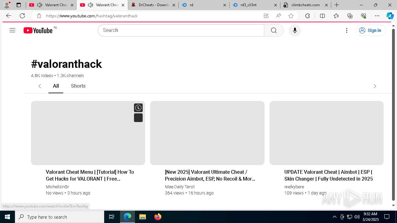Activate Read aloud icon
The width and height of the screenshot is (397, 223).
click(279, 16)
